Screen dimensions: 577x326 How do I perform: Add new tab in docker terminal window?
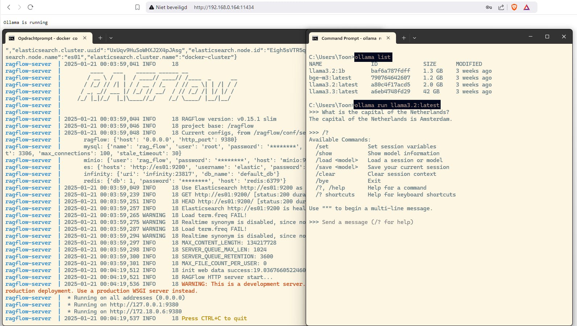click(x=100, y=38)
